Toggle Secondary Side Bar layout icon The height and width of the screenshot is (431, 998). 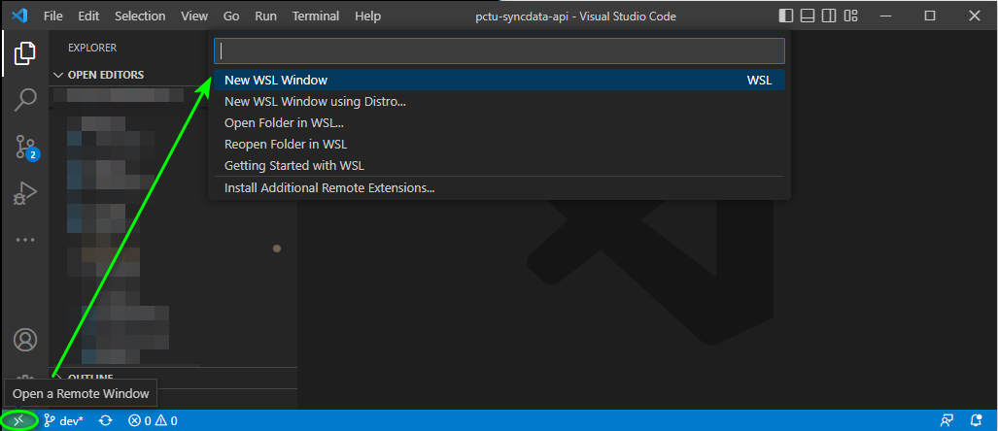[x=829, y=16]
